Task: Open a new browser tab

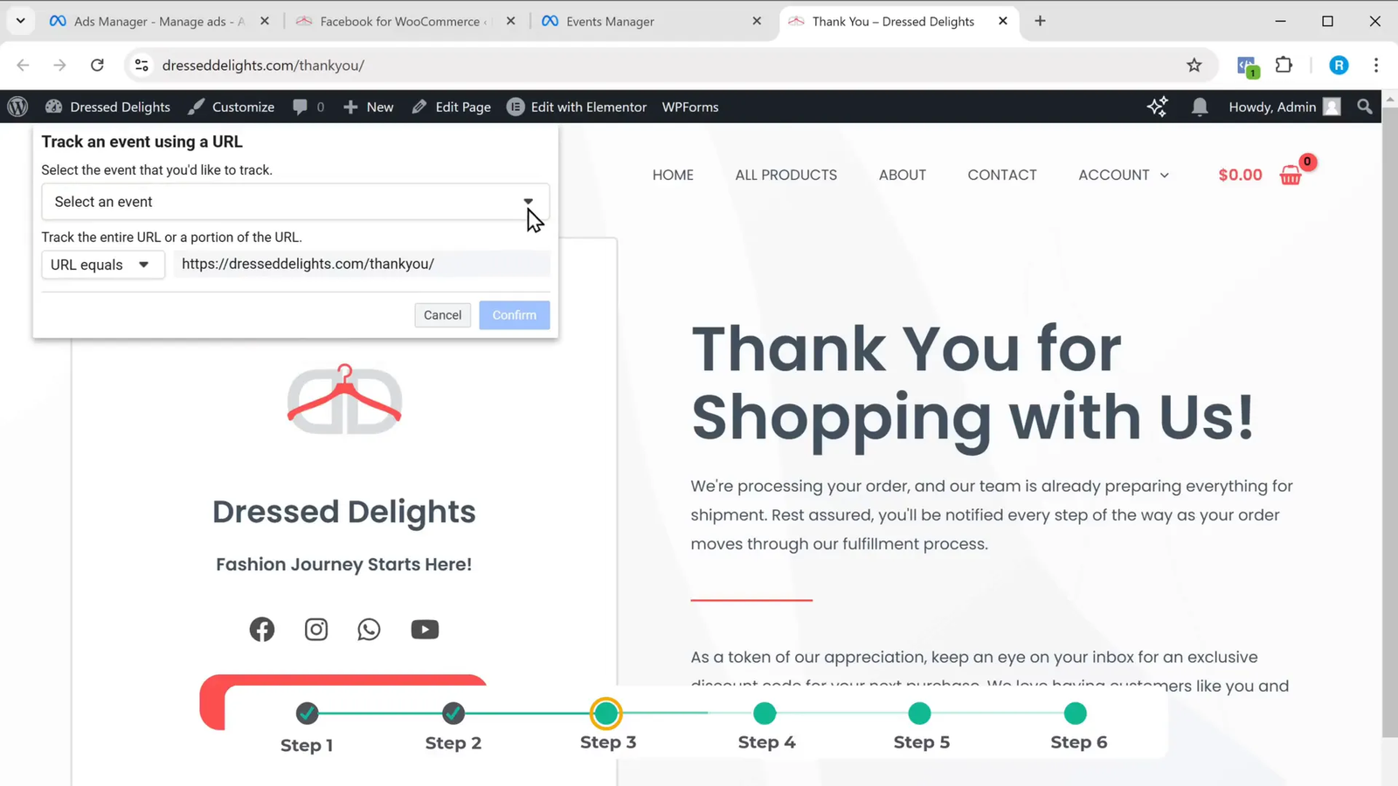Action: pos(1040,21)
